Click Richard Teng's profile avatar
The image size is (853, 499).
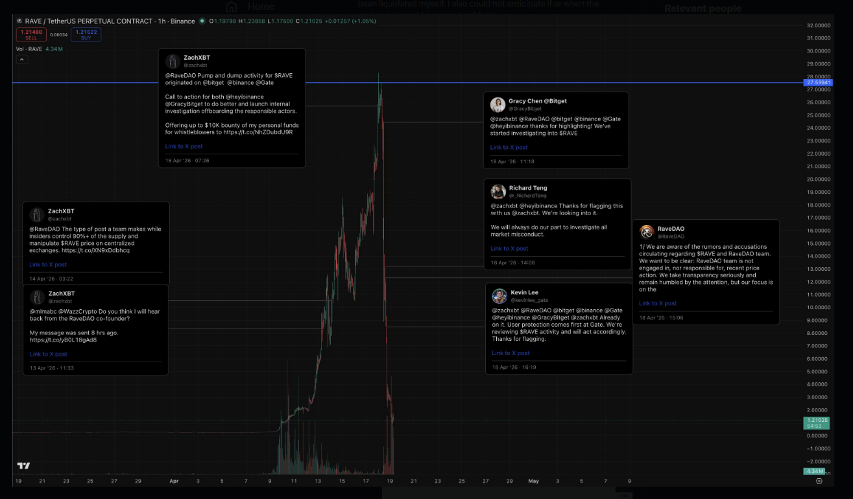[498, 191]
